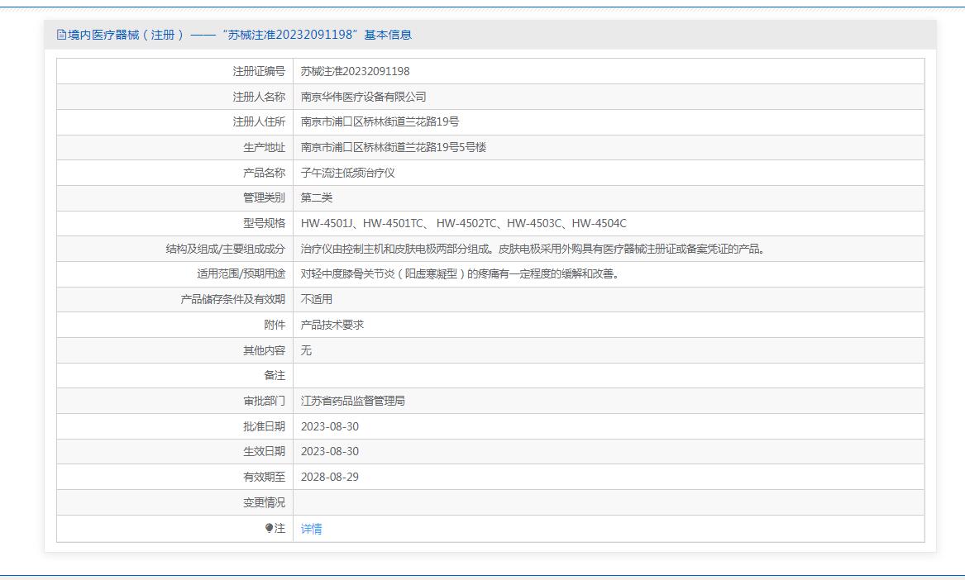This screenshot has width=965, height=580.
Task: Click structure description 治疗仪由控制主机和皮肤电极
Action: coord(533,249)
